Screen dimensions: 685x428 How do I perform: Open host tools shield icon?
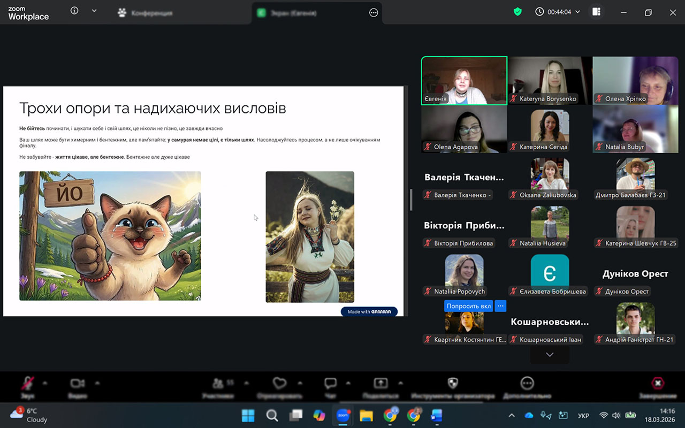click(453, 383)
